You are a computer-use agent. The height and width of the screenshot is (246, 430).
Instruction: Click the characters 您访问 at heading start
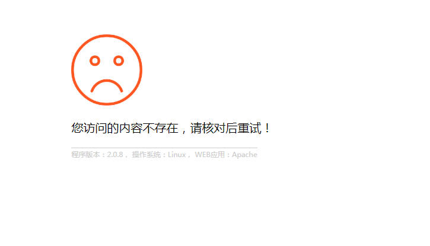[x=89, y=128]
